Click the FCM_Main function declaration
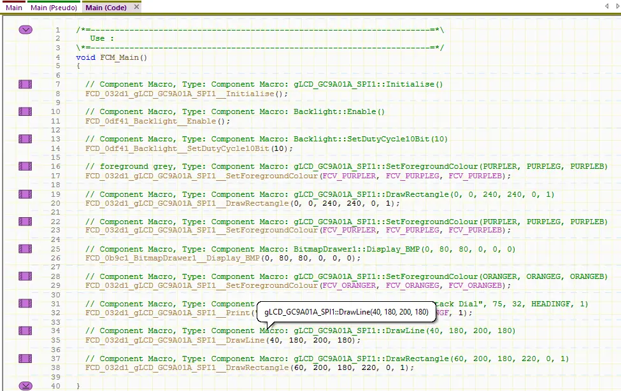The height and width of the screenshot is (391, 621). point(111,57)
